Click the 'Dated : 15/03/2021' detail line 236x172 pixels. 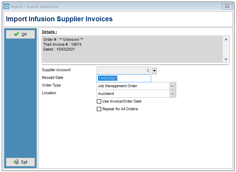pyautogui.click(x=59, y=49)
